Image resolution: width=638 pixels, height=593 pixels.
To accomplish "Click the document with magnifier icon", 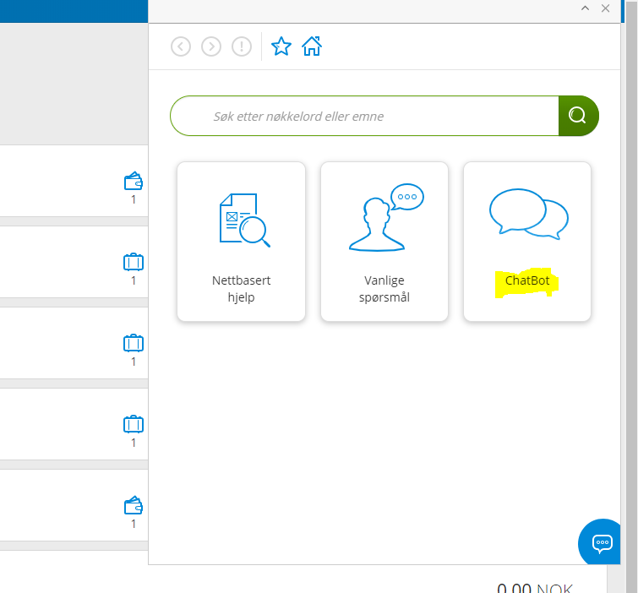I will (244, 220).
